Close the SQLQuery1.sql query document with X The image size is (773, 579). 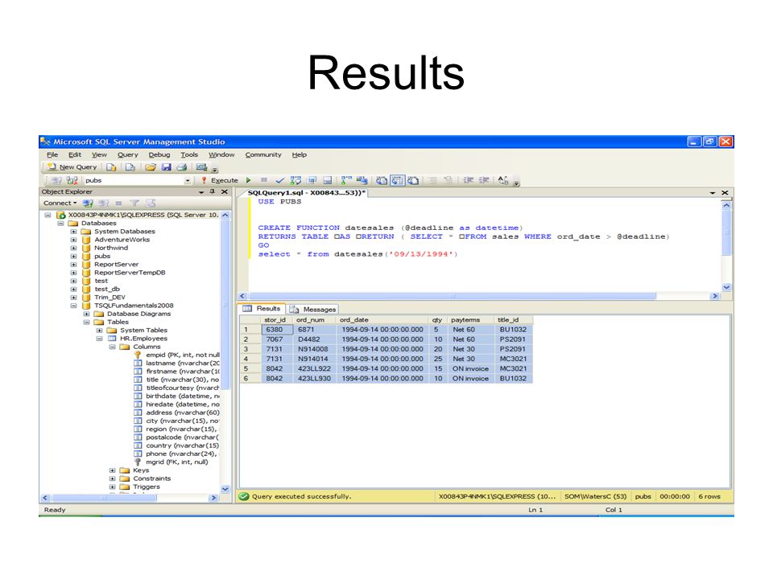(x=725, y=192)
